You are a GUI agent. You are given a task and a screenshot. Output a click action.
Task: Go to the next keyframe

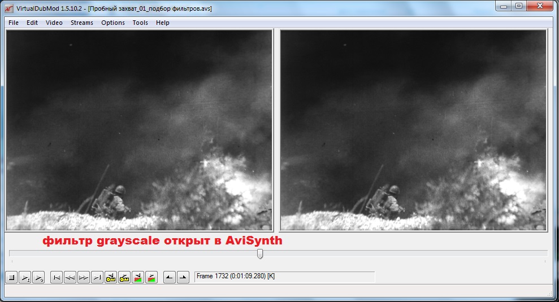click(x=124, y=277)
